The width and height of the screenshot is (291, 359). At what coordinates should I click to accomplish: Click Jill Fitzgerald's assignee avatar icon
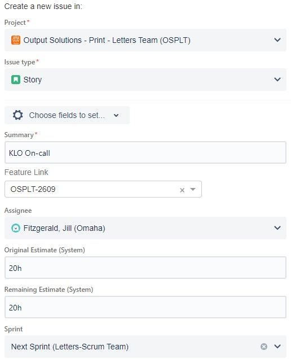tap(16, 228)
